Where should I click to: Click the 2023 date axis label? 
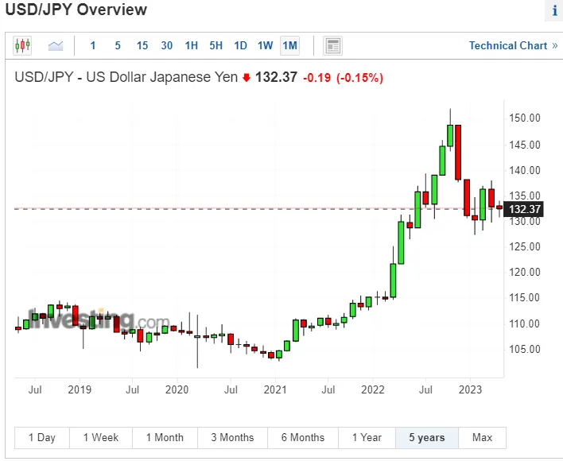(470, 389)
